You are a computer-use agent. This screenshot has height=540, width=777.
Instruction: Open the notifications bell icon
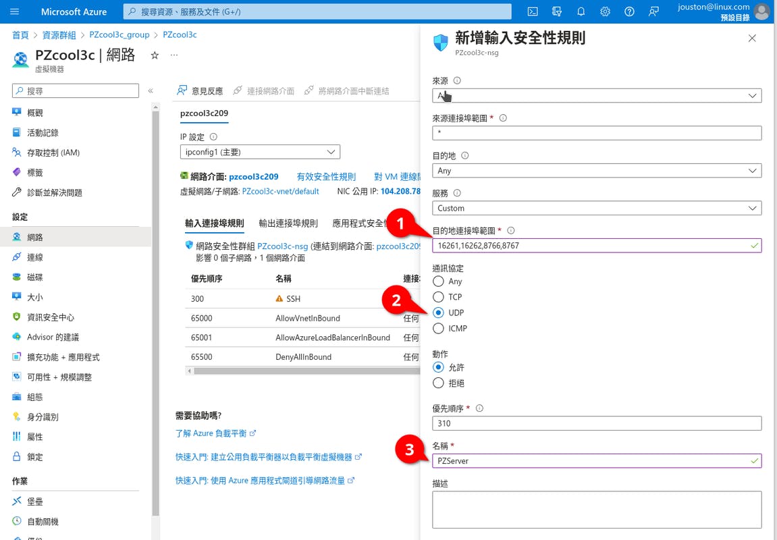click(x=581, y=11)
